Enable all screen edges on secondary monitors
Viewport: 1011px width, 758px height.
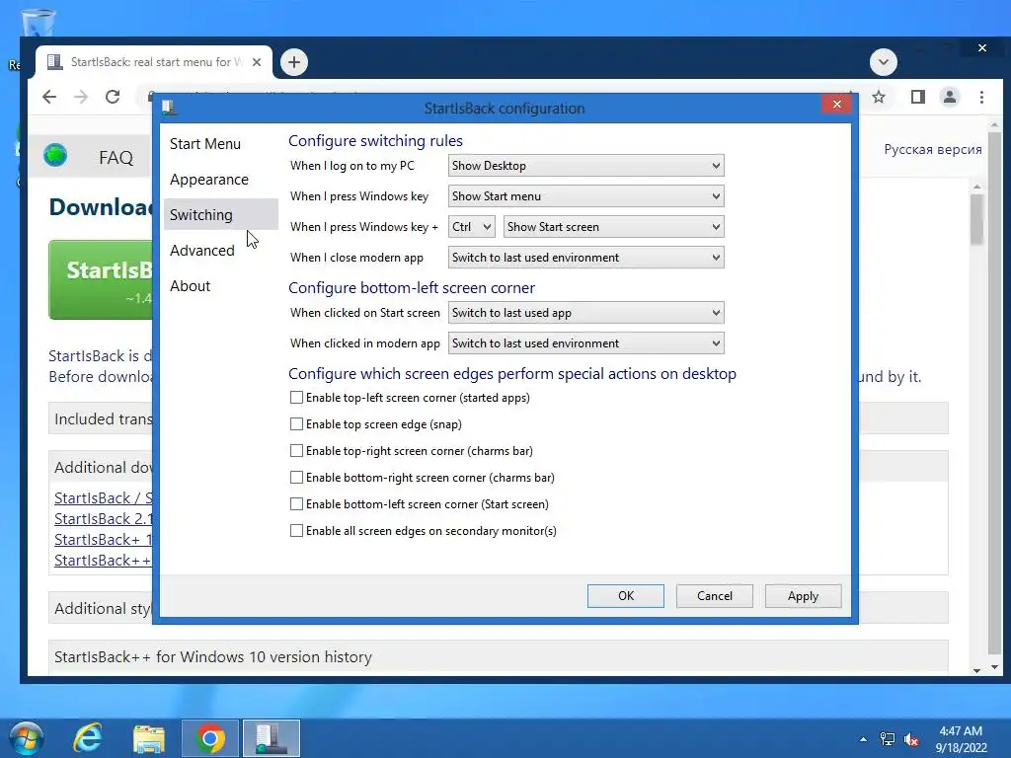coord(296,530)
